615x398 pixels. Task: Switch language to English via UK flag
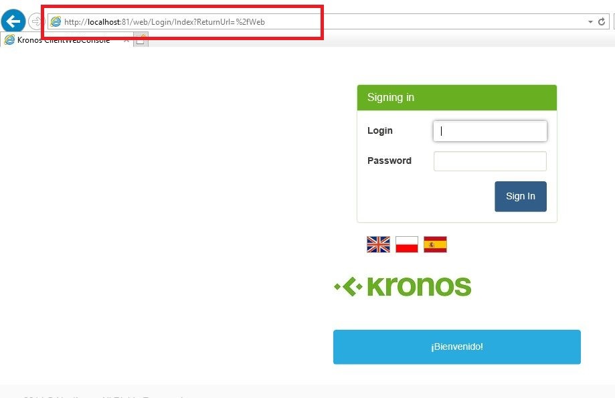point(378,244)
